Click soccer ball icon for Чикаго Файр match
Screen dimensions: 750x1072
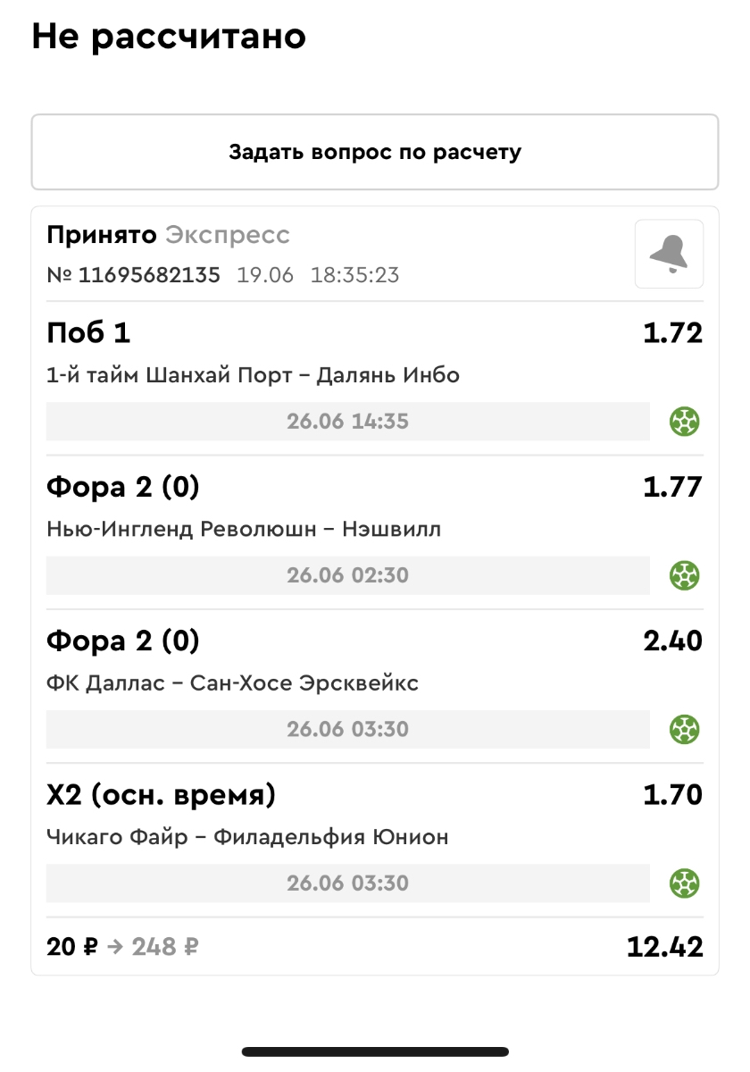[684, 884]
